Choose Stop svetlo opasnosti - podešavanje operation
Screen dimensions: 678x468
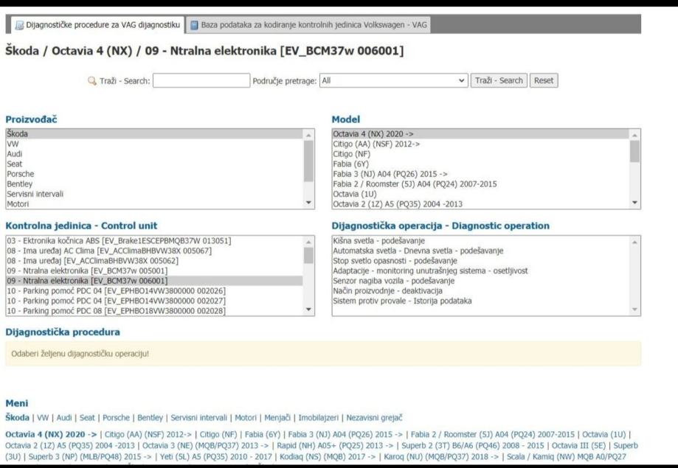pyautogui.click(x=481, y=261)
